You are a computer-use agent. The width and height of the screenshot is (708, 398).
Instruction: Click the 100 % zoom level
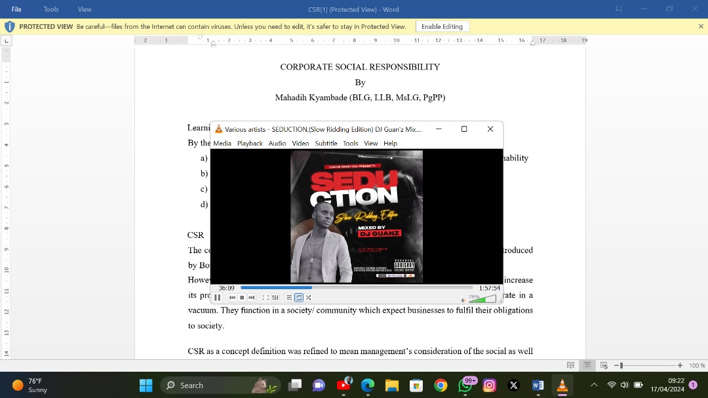[697, 365]
